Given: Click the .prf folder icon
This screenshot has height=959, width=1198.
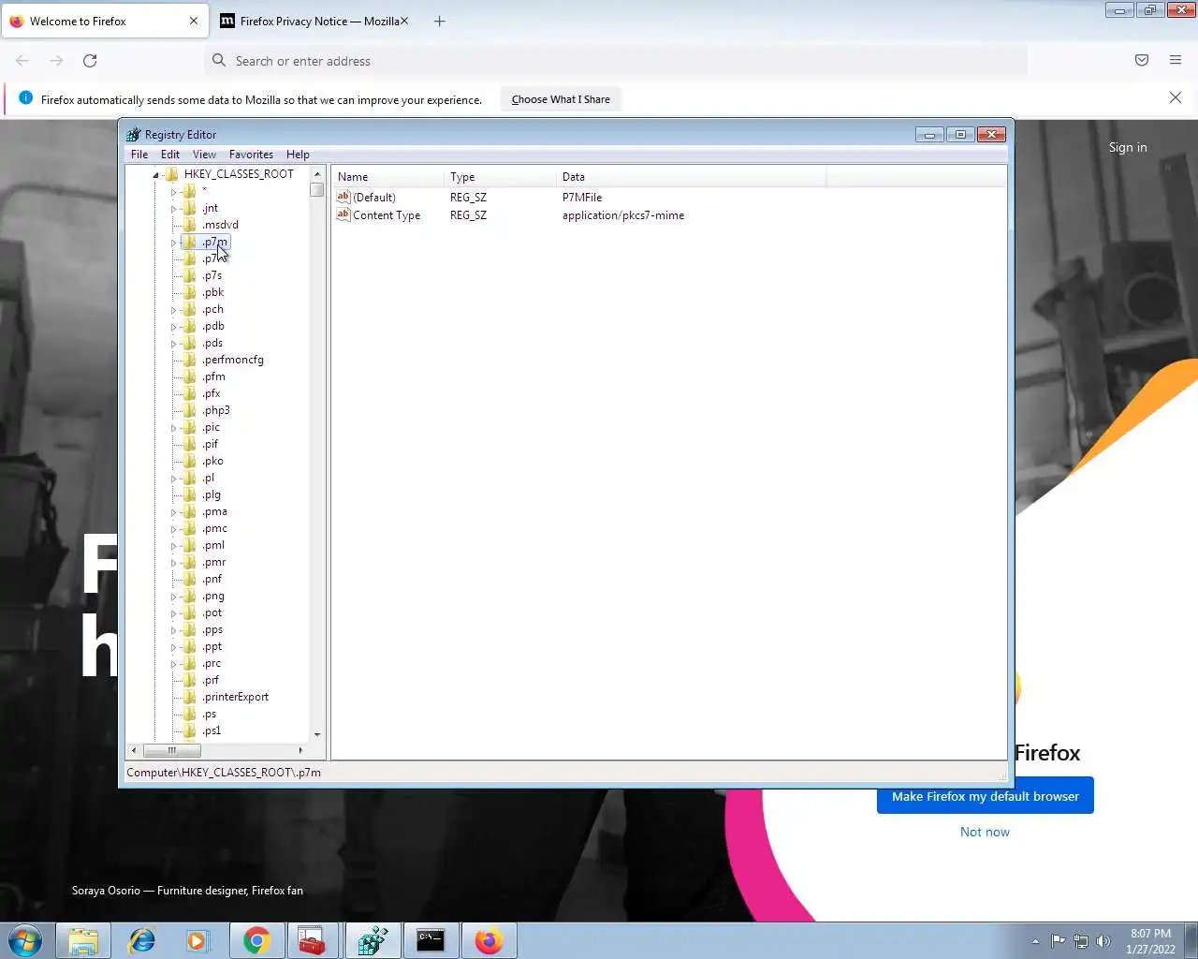Looking at the screenshot, I should [x=190, y=680].
